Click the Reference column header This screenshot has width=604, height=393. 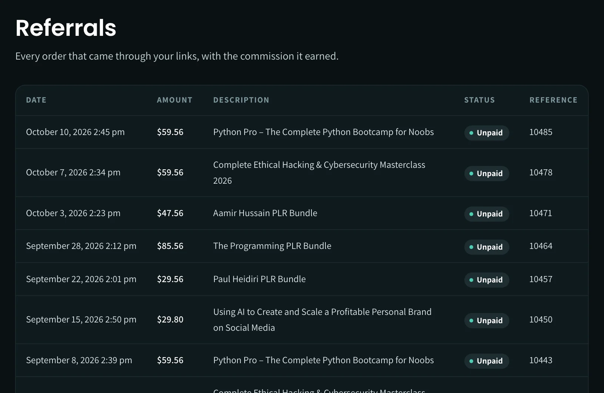point(553,100)
